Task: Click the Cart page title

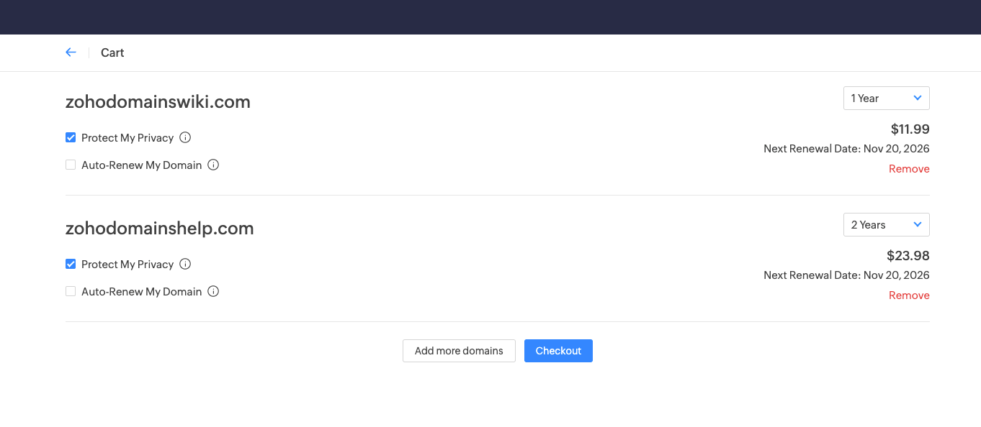Action: click(112, 52)
